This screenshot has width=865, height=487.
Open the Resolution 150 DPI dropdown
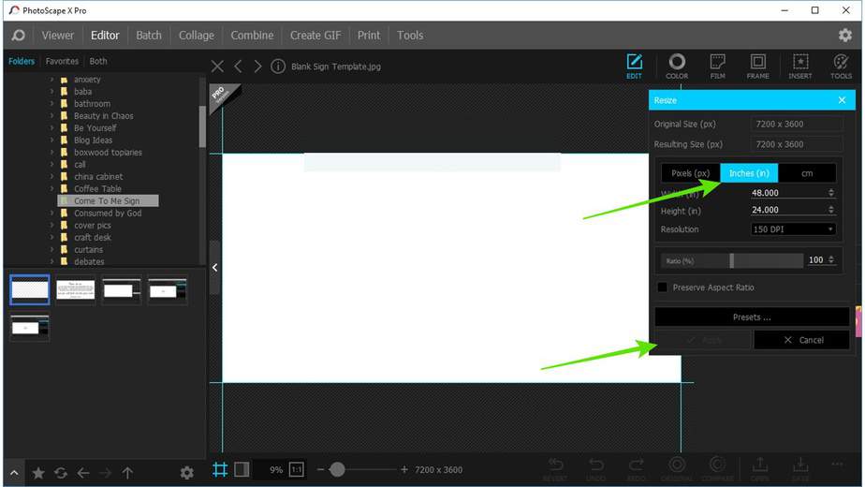tap(793, 229)
